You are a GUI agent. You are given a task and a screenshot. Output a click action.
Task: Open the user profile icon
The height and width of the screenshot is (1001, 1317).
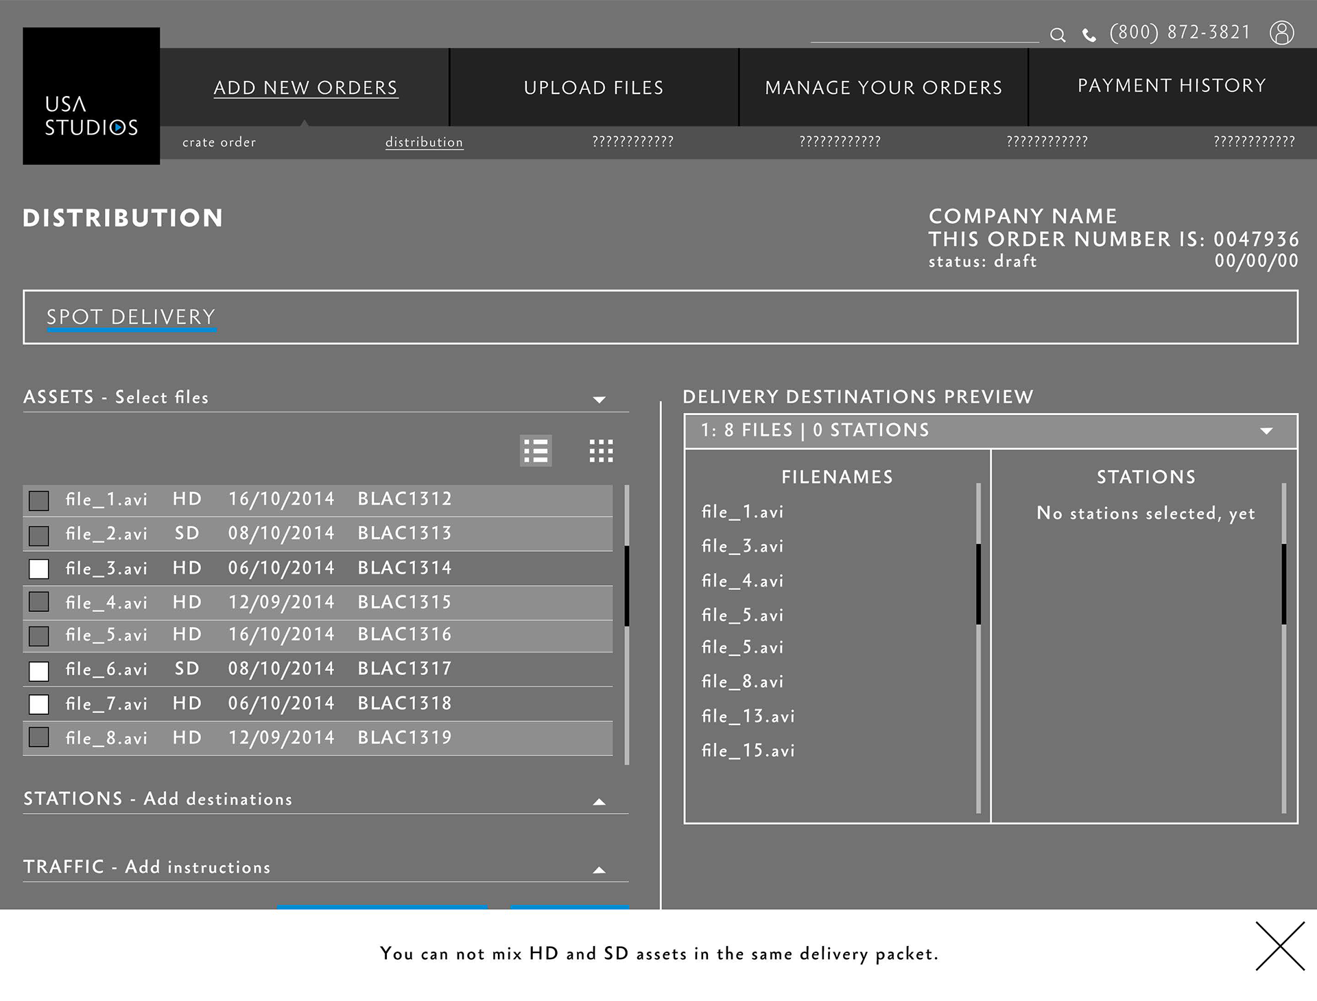(x=1281, y=32)
